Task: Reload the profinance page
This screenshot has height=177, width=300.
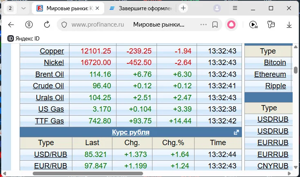Action: pos(47,25)
